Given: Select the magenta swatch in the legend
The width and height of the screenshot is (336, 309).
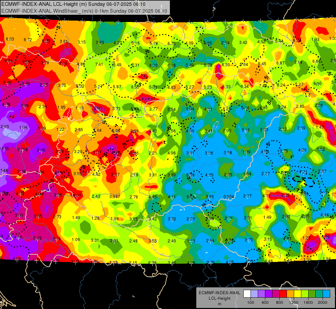Looking at the screenshot, I should [x=276, y=294].
